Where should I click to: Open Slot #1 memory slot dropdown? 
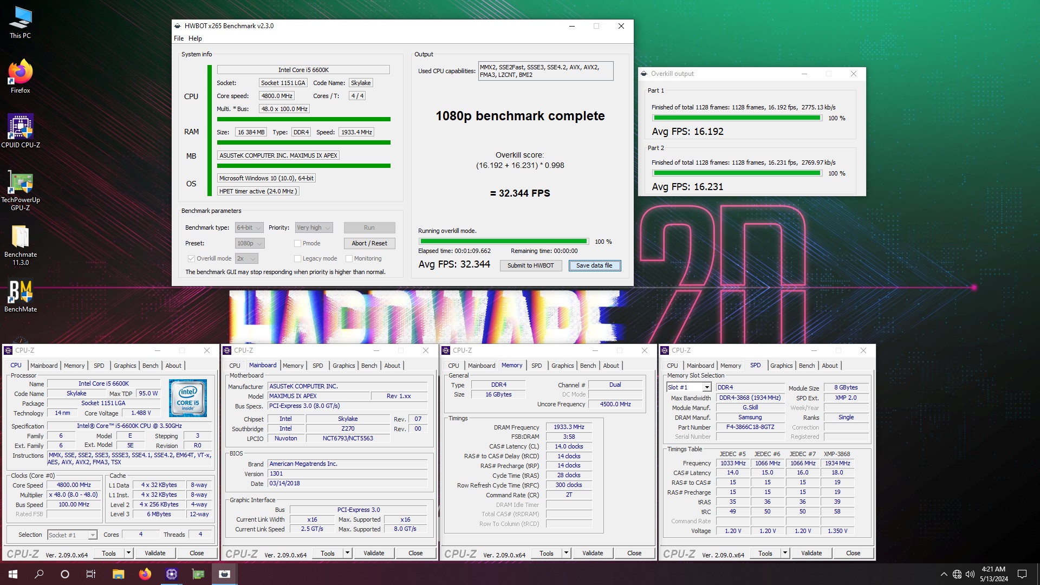click(x=688, y=387)
